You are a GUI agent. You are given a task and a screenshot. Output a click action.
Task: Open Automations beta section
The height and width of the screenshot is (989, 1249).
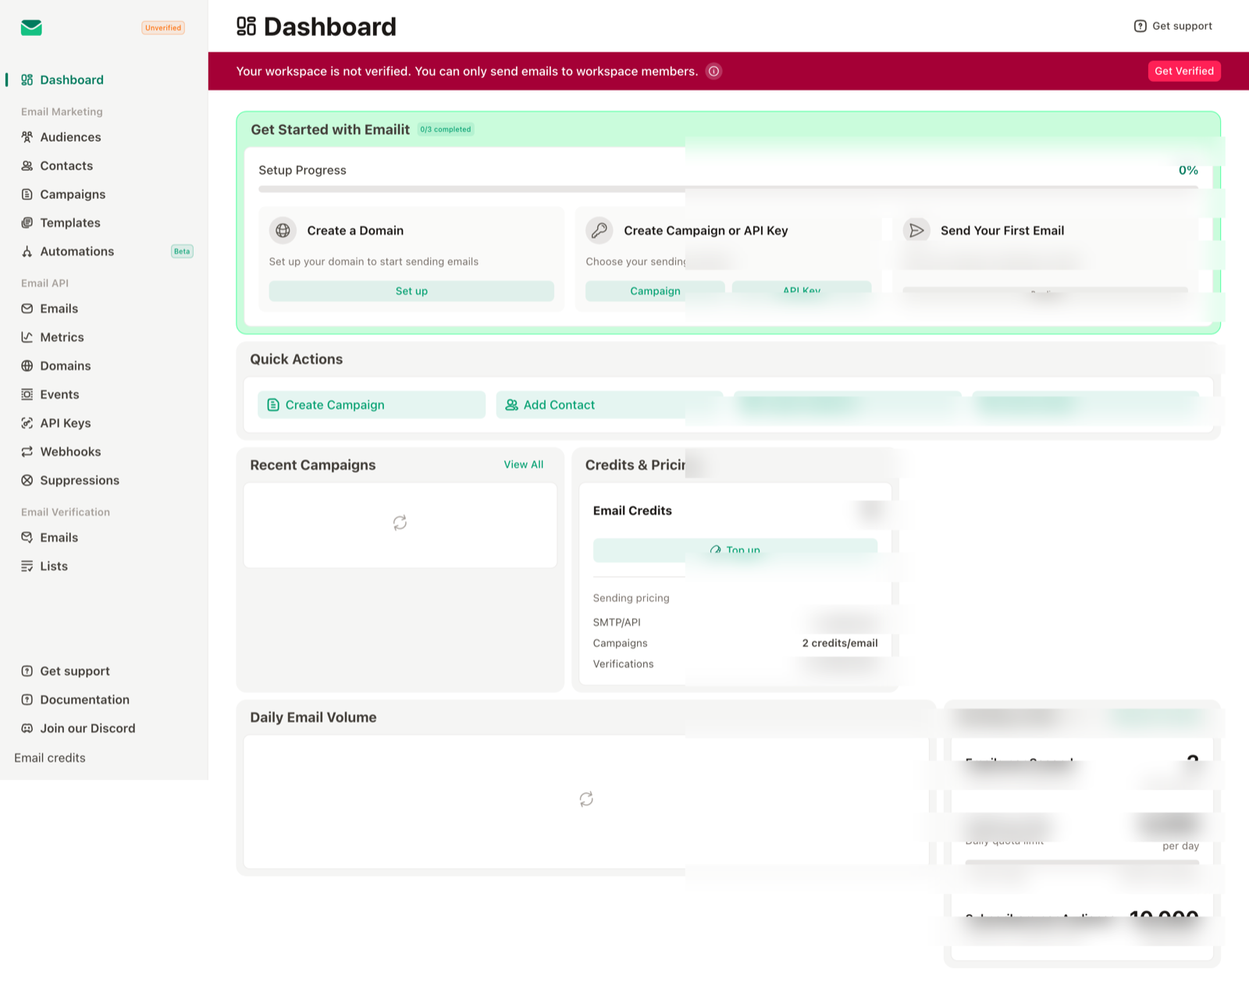tap(77, 251)
